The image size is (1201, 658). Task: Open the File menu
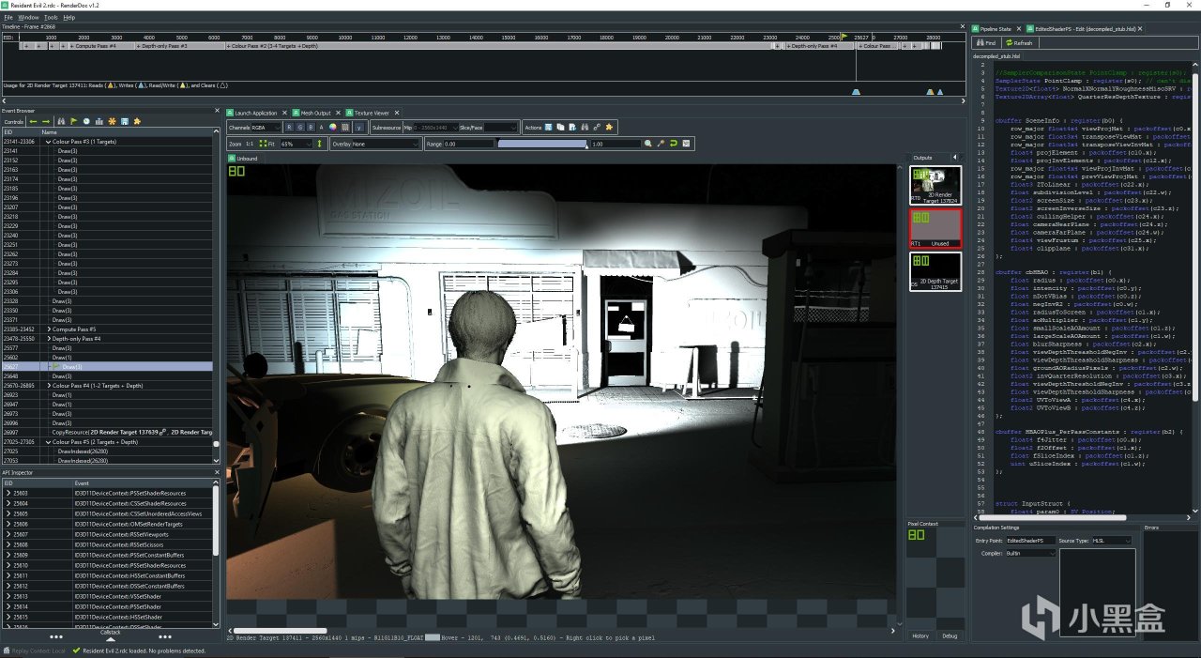tap(8, 17)
